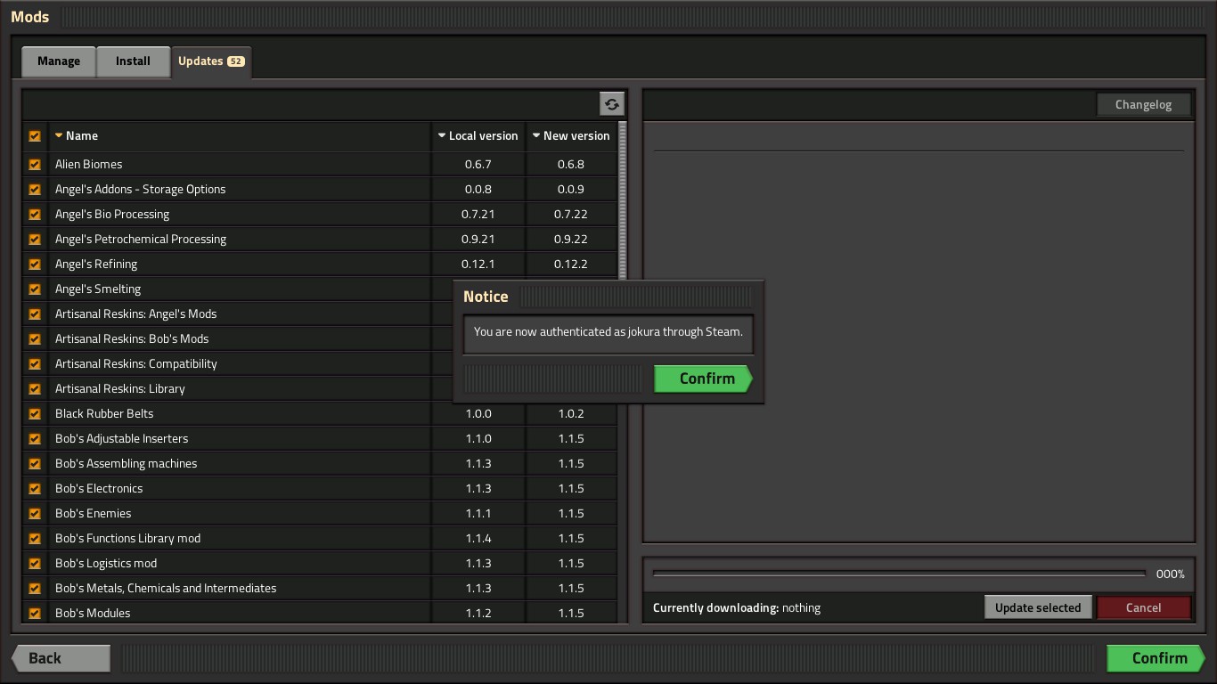Toggle the select-all checkbox in the header

tap(35, 136)
